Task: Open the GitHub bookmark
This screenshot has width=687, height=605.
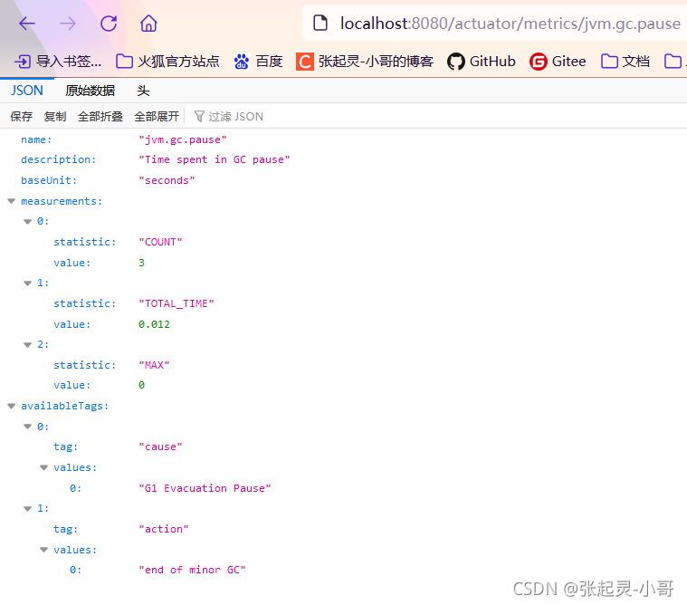Action: click(481, 62)
